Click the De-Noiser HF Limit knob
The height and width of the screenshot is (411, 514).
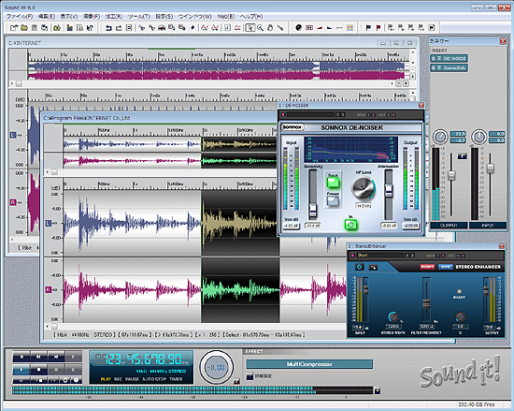click(x=364, y=188)
